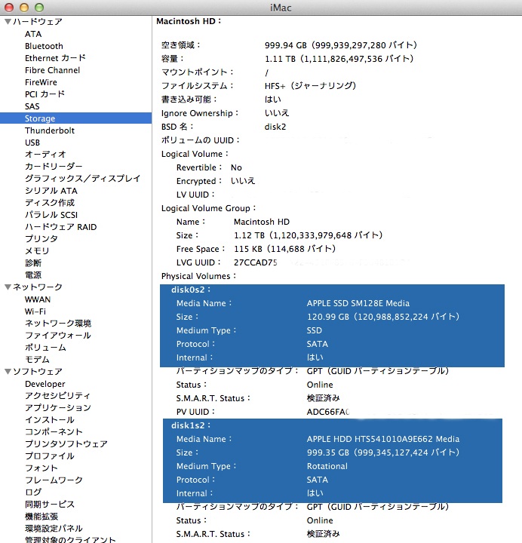Open アクセシビリティ entry
The width and height of the screenshot is (522, 543).
[x=57, y=396]
